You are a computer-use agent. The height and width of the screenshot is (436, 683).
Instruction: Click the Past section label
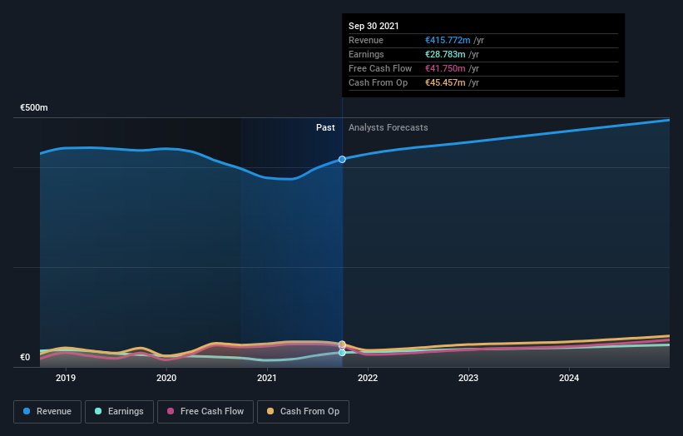click(x=325, y=127)
